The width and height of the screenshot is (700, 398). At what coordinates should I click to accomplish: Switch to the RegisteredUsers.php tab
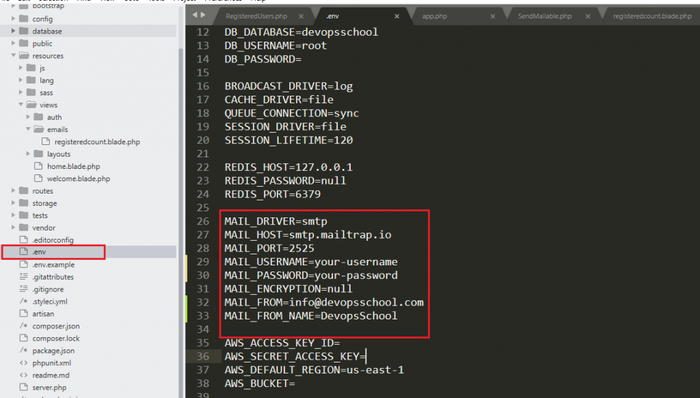256,15
